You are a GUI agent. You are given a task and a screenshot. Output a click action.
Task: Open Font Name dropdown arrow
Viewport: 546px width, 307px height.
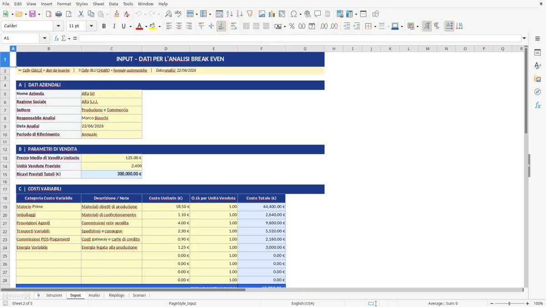coord(58,26)
